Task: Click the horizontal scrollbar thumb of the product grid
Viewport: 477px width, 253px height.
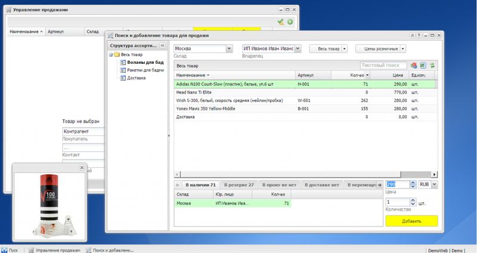Action: (x=290, y=174)
